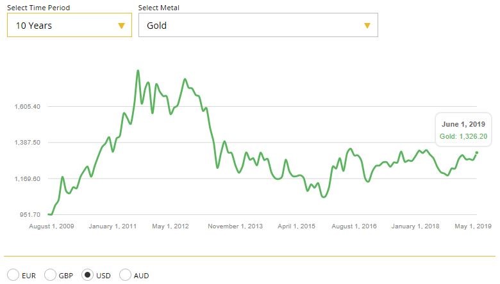This screenshot has height=284, width=500.
Task: Click the November 1, 2013 axis label
Action: [235, 226]
